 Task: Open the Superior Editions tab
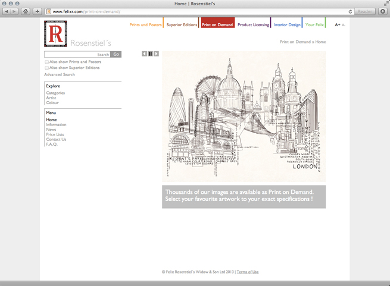tap(182, 25)
